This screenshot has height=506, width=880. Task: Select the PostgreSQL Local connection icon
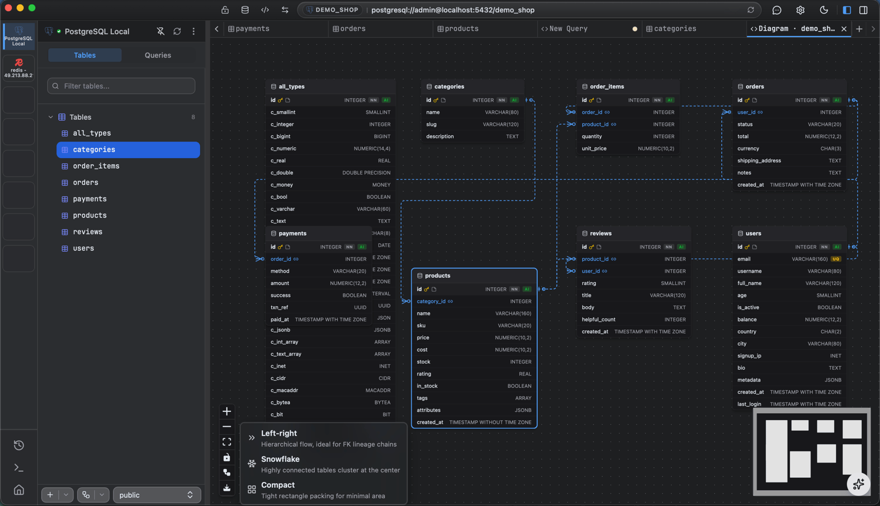[19, 36]
